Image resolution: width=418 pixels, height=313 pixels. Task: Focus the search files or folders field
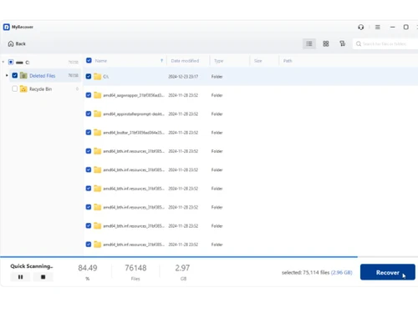pos(386,43)
